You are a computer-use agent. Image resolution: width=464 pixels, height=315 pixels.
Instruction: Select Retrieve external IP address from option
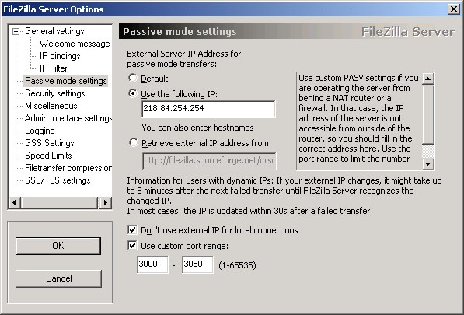pyautogui.click(x=133, y=143)
